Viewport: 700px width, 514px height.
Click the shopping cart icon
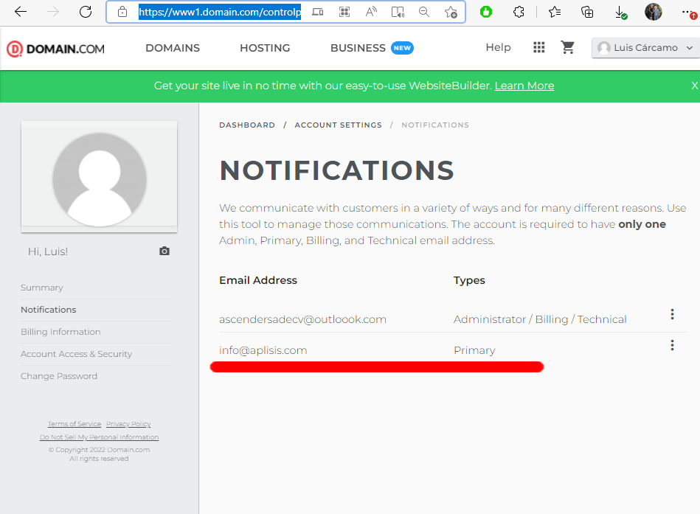pos(567,48)
